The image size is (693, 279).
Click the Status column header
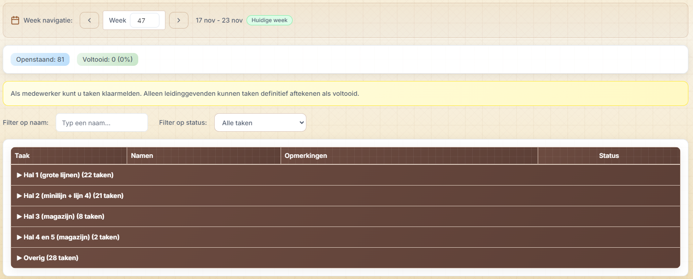tap(609, 156)
